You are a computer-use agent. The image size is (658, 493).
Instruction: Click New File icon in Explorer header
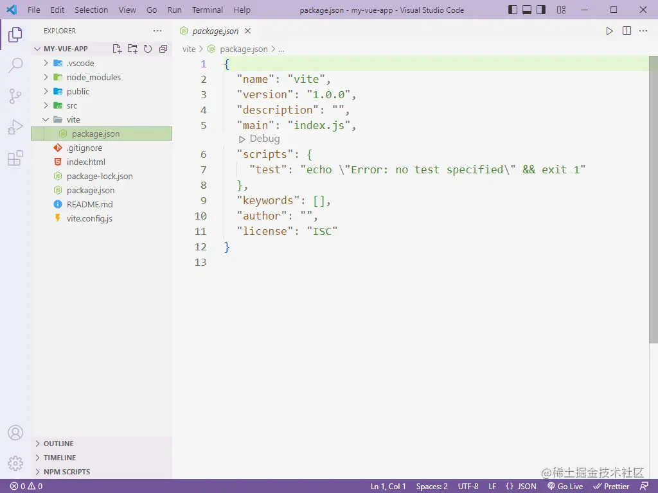tap(118, 49)
